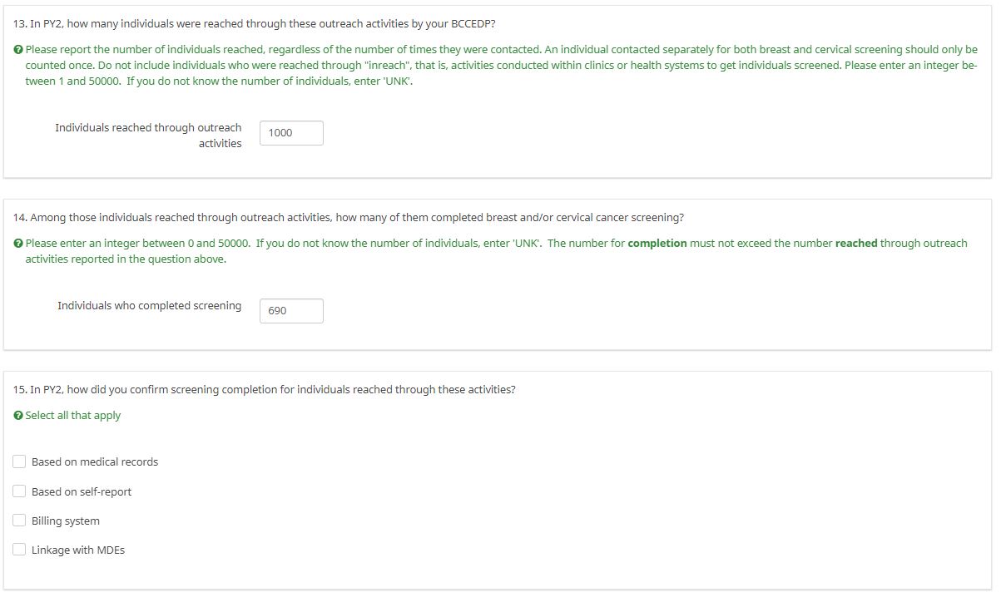Click the "Individuals reached through outreach activities" label
The width and height of the screenshot is (1001, 602).
[148, 136]
